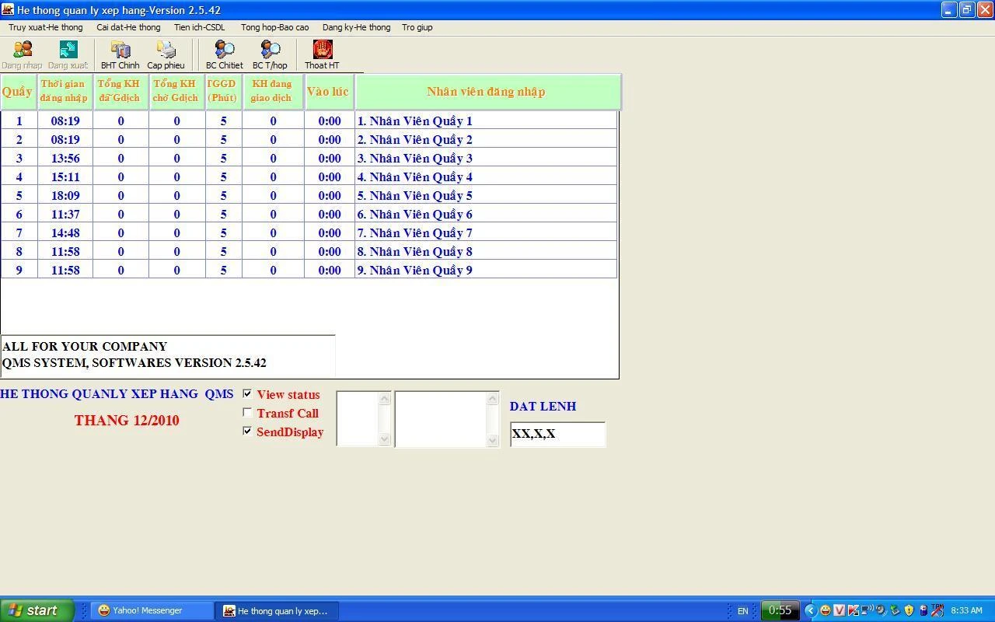Click the Cap phieu ticket printer icon
The image size is (995, 622).
tap(166, 51)
